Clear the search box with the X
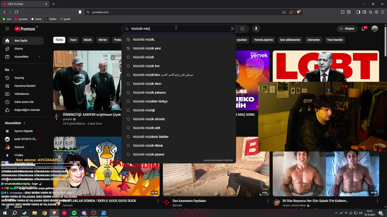Image resolution: width=387 pixels, height=217 pixels. point(233,29)
